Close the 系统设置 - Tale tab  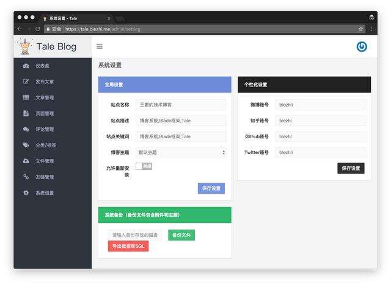(x=109, y=18)
